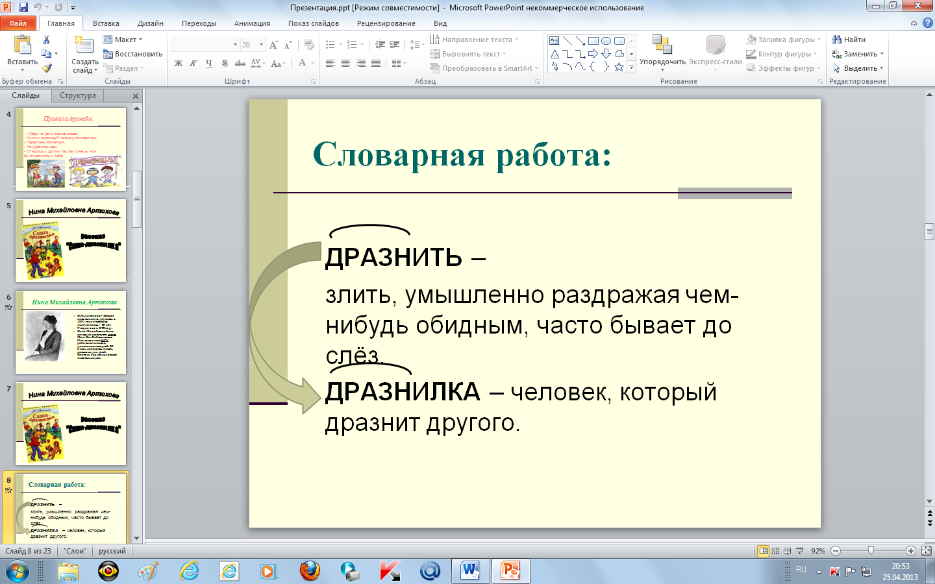Click the Экспресс-стили quick styles icon
935x584 pixels.
[716, 45]
